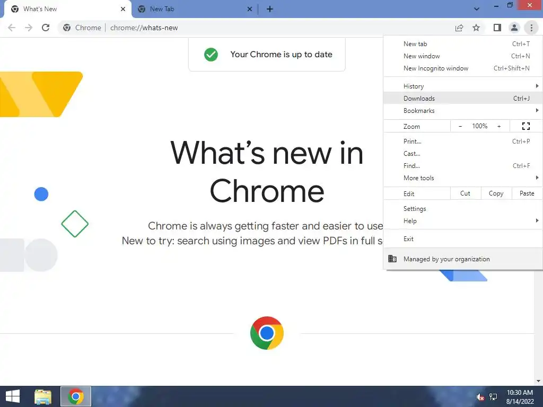Click Cut in the Edit row
This screenshot has height=407, width=543.
[466, 193]
